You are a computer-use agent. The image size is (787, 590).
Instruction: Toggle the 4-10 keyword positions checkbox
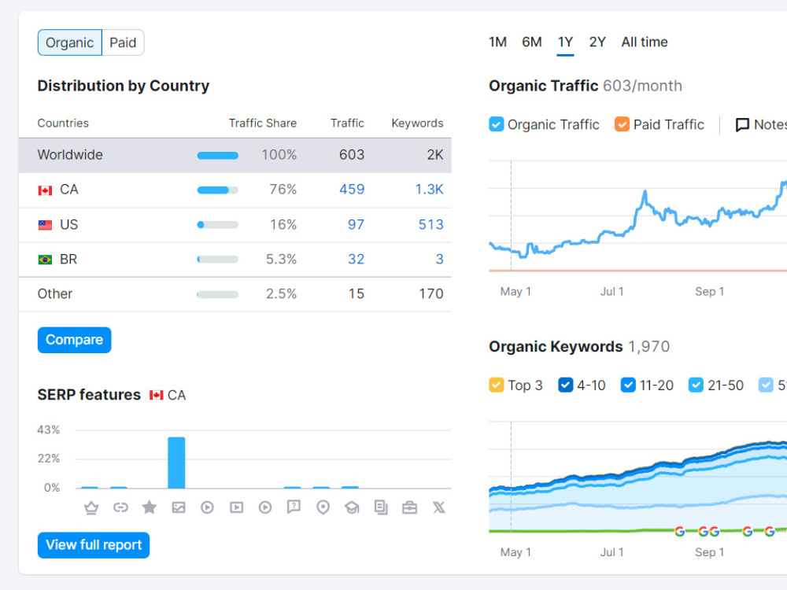pyautogui.click(x=565, y=385)
